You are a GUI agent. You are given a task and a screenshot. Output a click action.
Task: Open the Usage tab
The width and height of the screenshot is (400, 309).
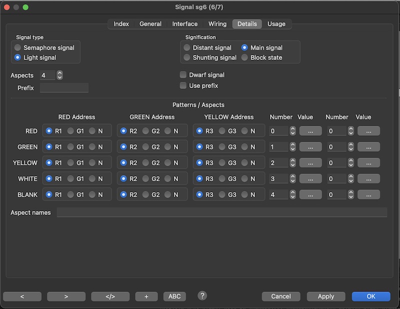276,24
